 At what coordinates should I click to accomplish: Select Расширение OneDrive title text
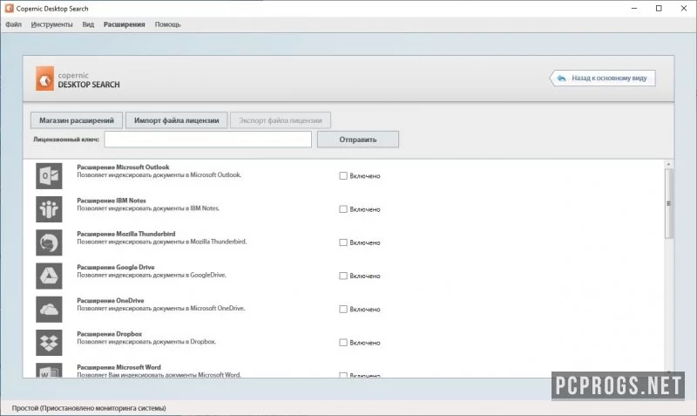(111, 301)
